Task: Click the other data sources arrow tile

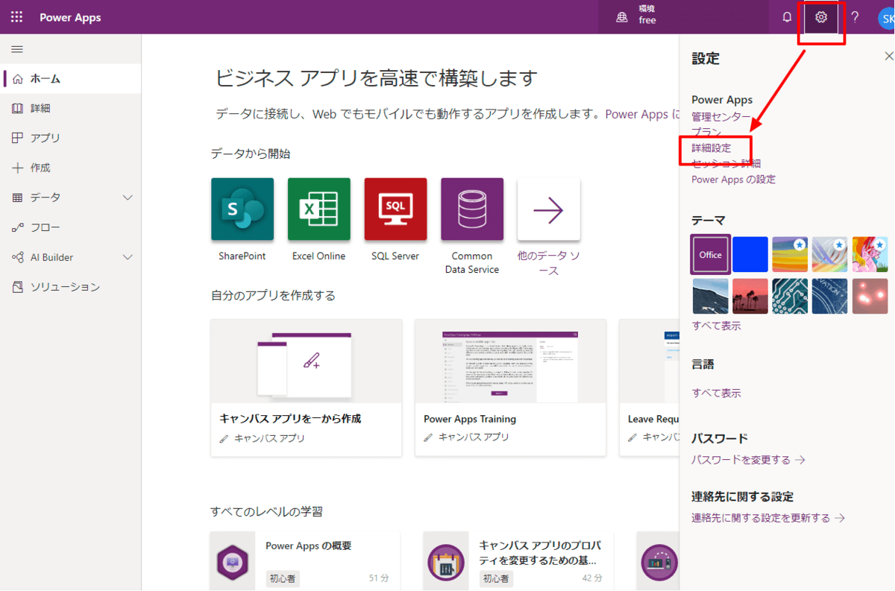Action: [549, 209]
